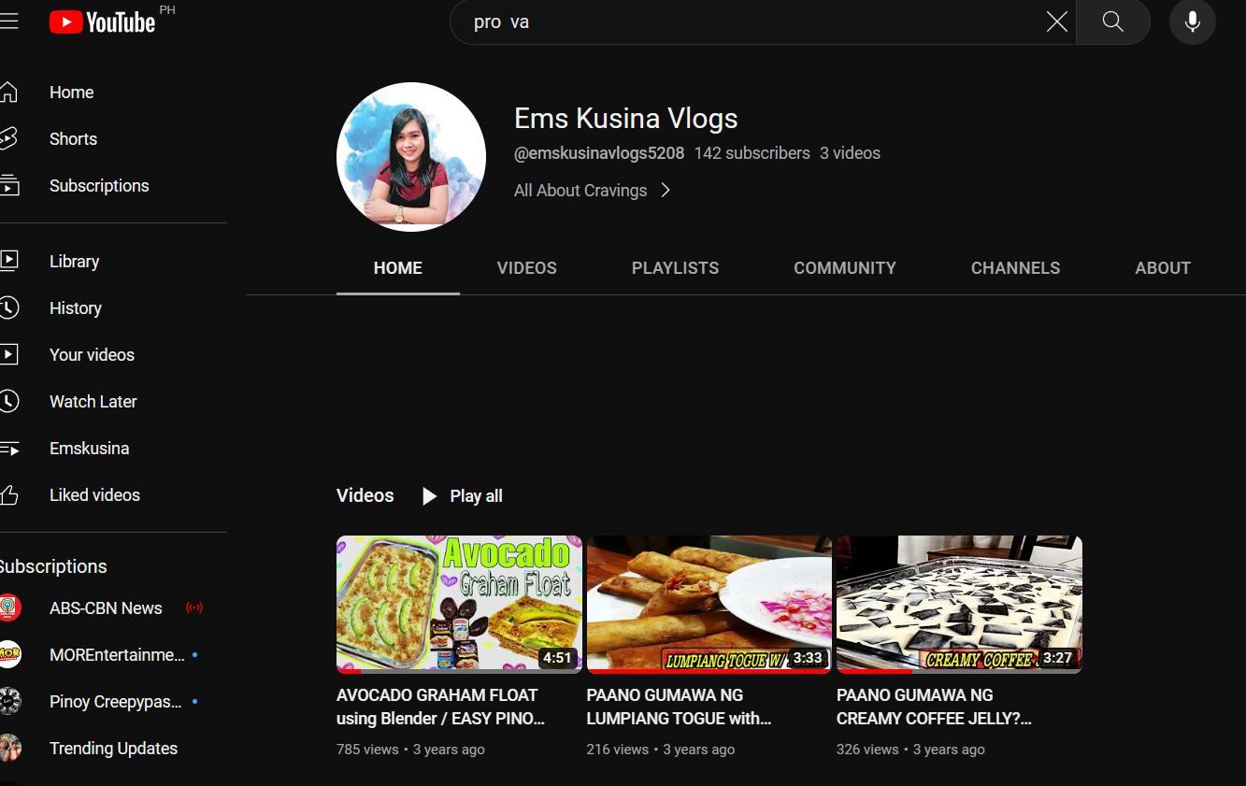Click the Emskusina playlist icon
Viewport: 1246px width, 786px height.
(8, 449)
